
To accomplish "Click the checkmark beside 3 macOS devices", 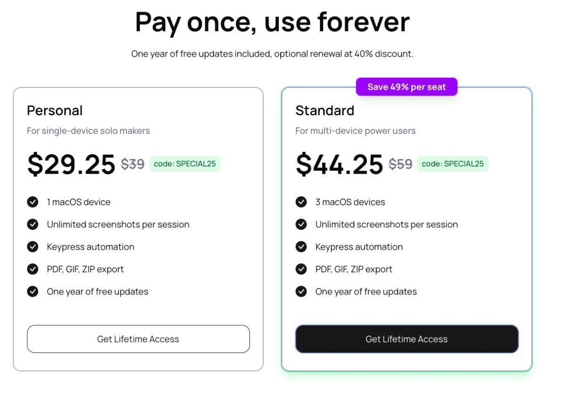I will point(301,202).
